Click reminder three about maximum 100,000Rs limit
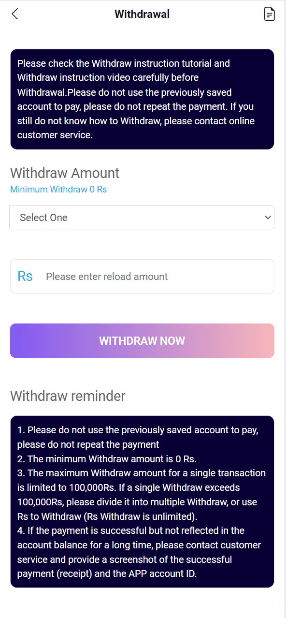Image resolution: width=286 pixels, height=618 pixels. 142,494
